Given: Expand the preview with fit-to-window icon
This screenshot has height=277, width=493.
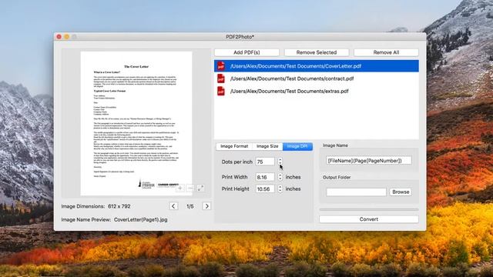Looking at the screenshot, I should coord(200,188).
